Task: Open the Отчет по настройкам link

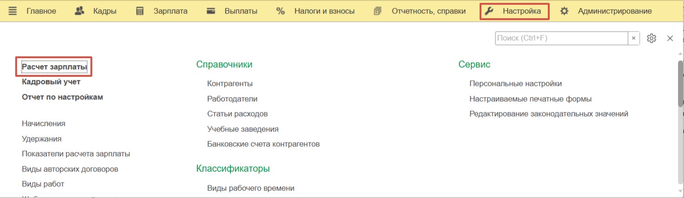Action: [x=62, y=97]
